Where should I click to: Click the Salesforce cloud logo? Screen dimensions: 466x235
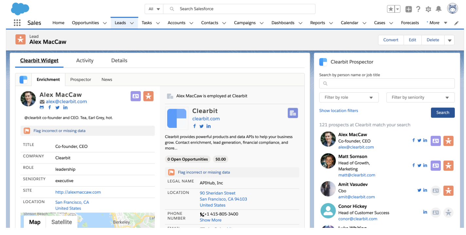tap(20, 8)
